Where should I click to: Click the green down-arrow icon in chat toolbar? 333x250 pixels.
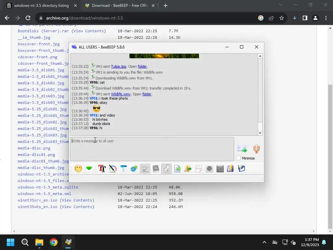pos(89,169)
